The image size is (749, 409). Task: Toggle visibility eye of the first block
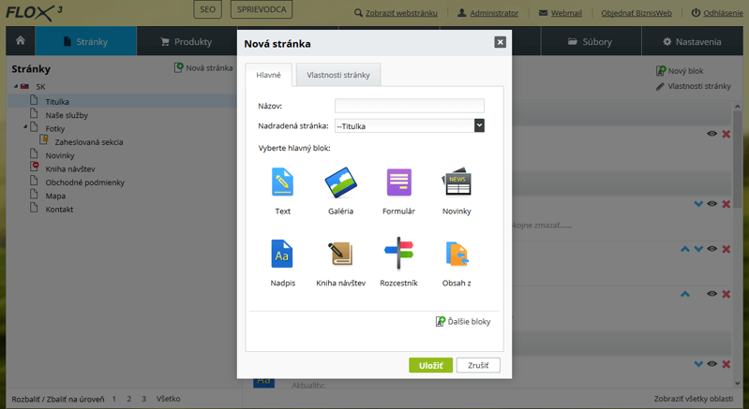(712, 134)
